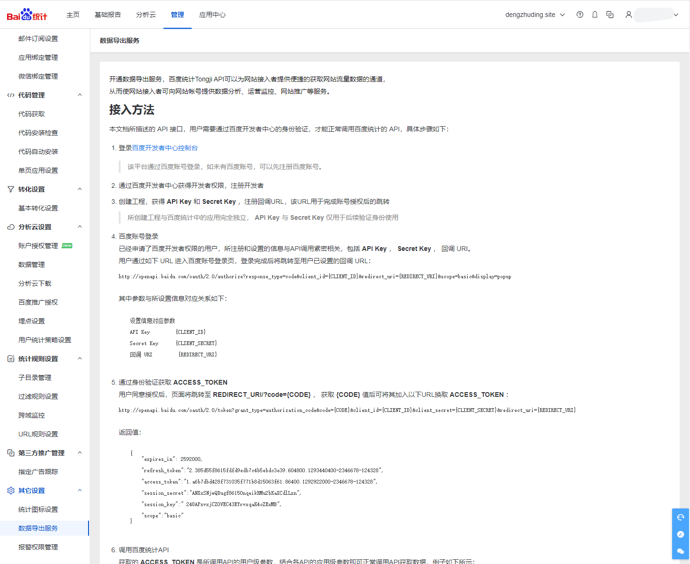Collapse the 统计规则设置 section
Viewport: 690px width, 564px height.
click(80, 359)
